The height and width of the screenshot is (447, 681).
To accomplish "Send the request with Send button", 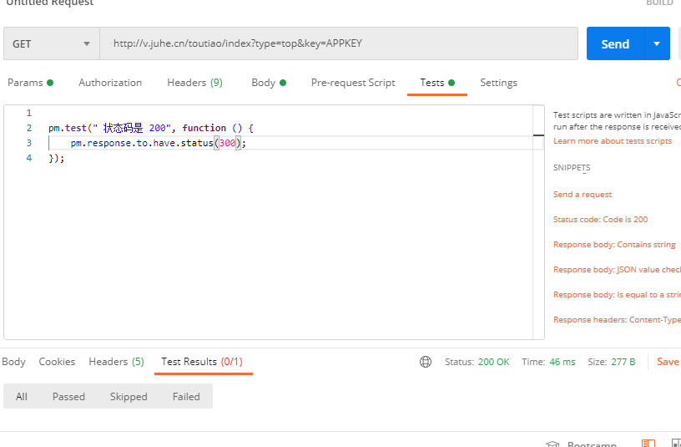I will coord(615,43).
